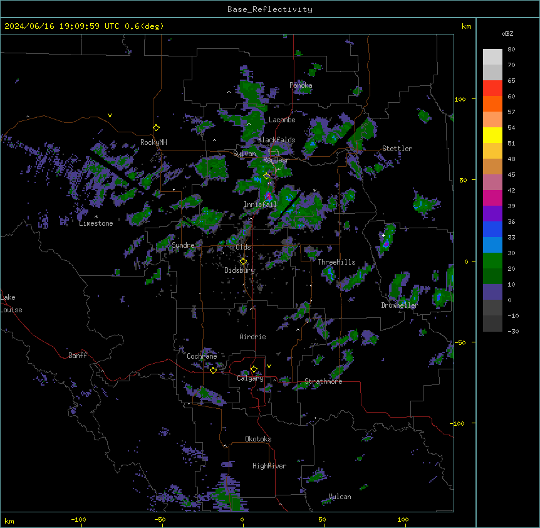Click the purple storm core north of Drumheller
540x528 pixels.
click(x=387, y=244)
